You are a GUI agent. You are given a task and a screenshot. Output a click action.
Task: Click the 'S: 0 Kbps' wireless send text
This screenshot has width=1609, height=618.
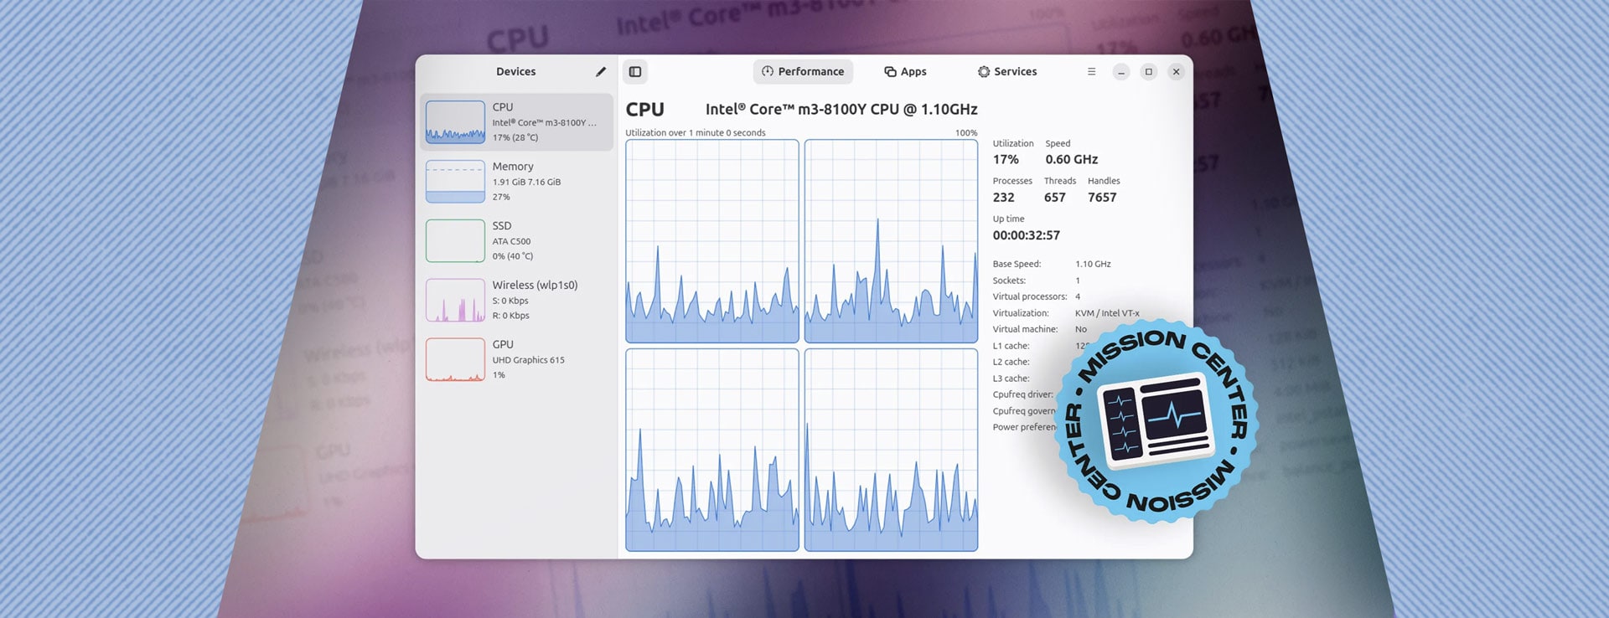[x=510, y=301]
